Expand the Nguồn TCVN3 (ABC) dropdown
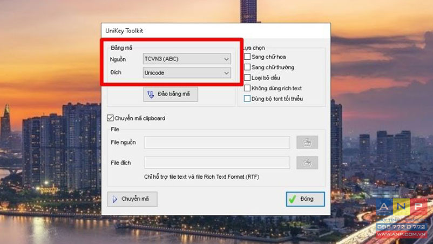The width and height of the screenshot is (433, 244). [187, 59]
